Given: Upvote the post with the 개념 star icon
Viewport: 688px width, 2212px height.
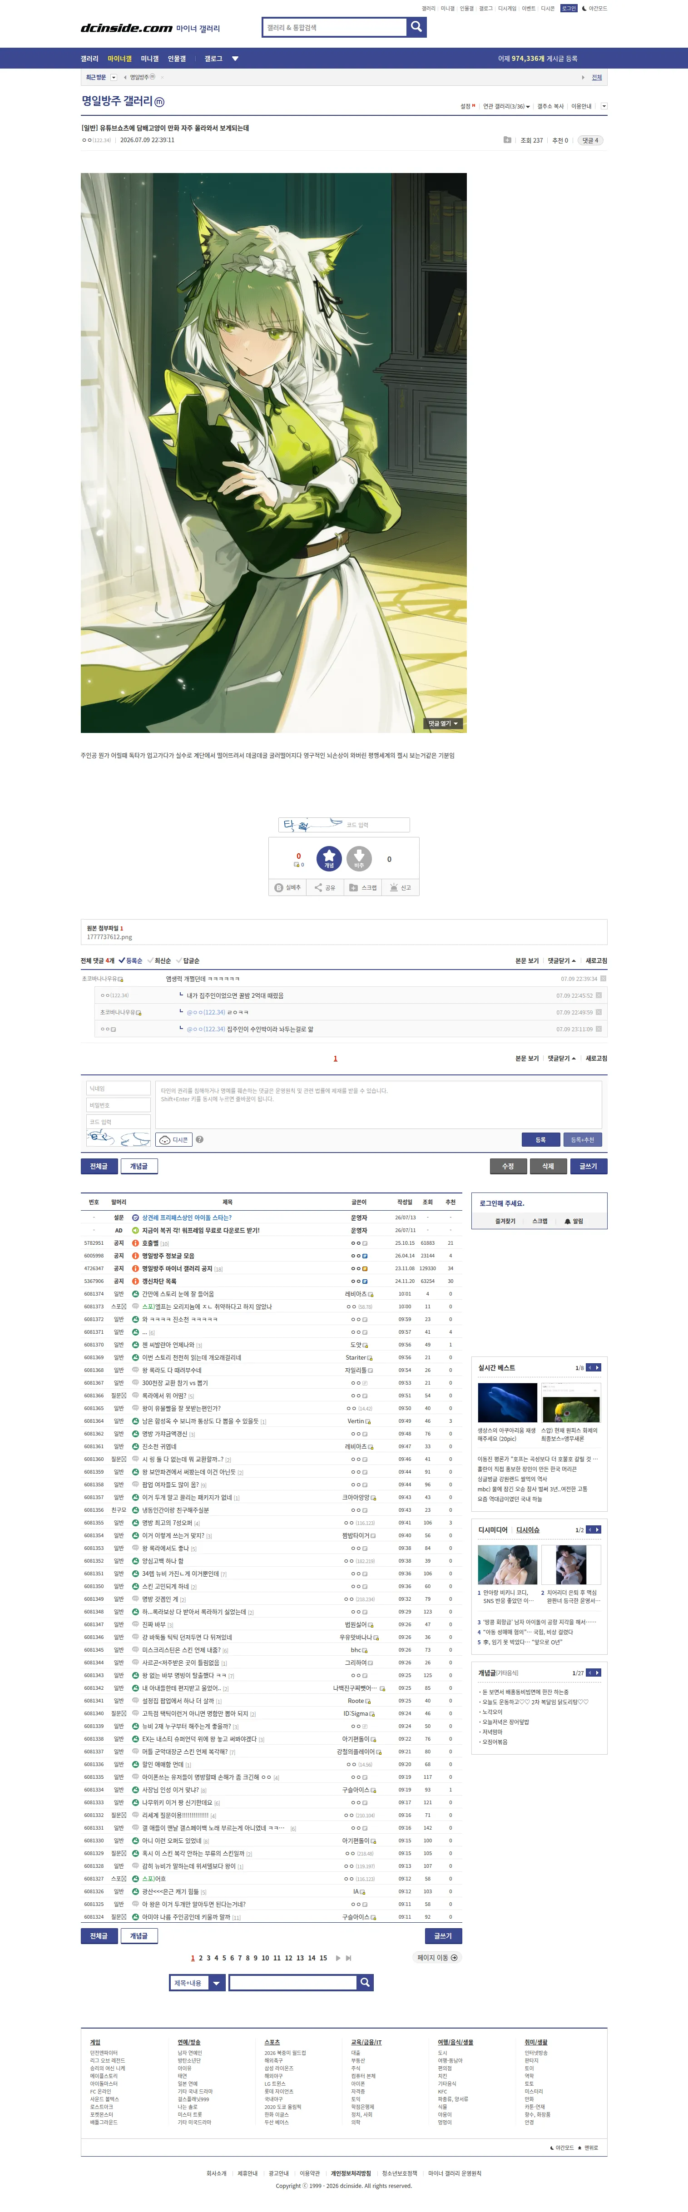Looking at the screenshot, I should click(329, 859).
